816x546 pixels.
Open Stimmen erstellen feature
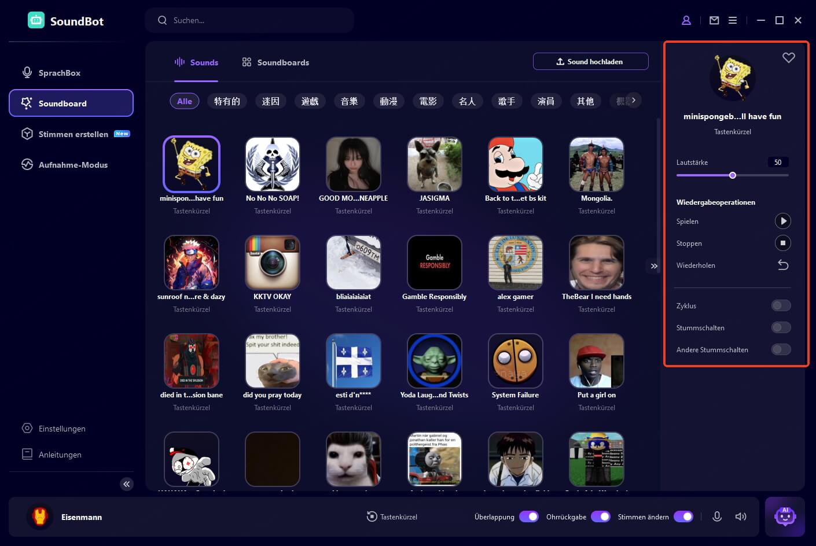pyautogui.click(x=73, y=134)
